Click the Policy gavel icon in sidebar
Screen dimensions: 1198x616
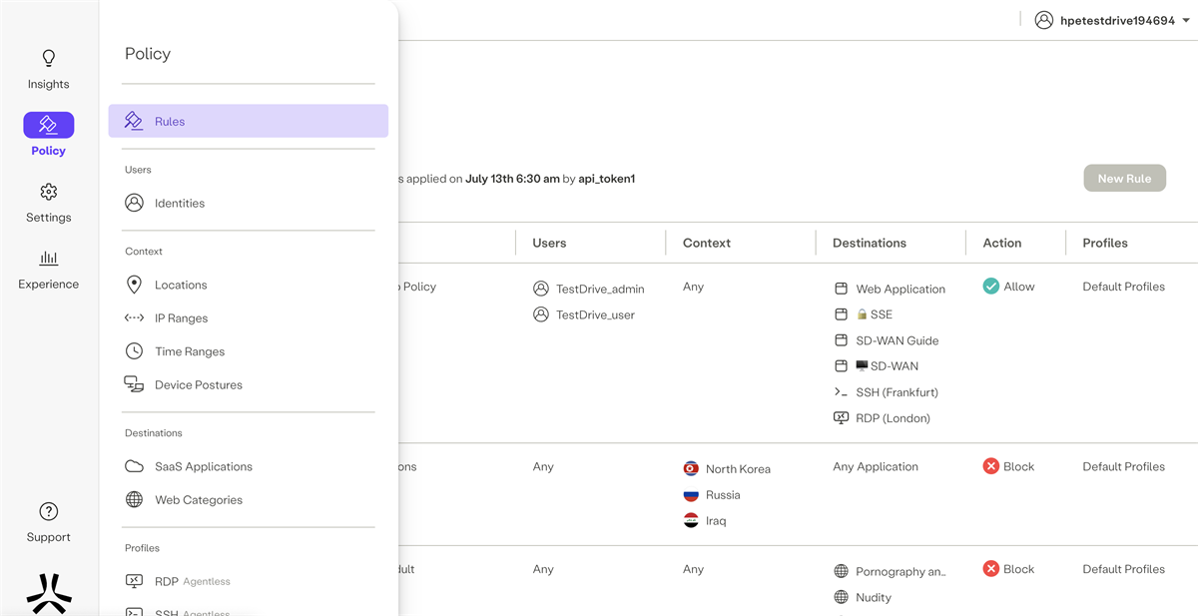point(48,125)
